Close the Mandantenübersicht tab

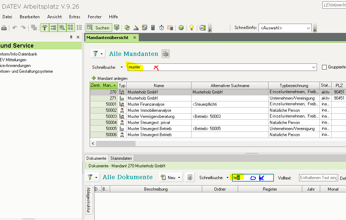134,38
